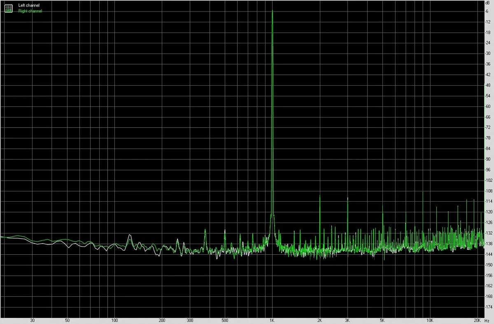This screenshot has height=324, width=494.
Task: Select the green 'Right channel' legend label
Action: pos(30,11)
